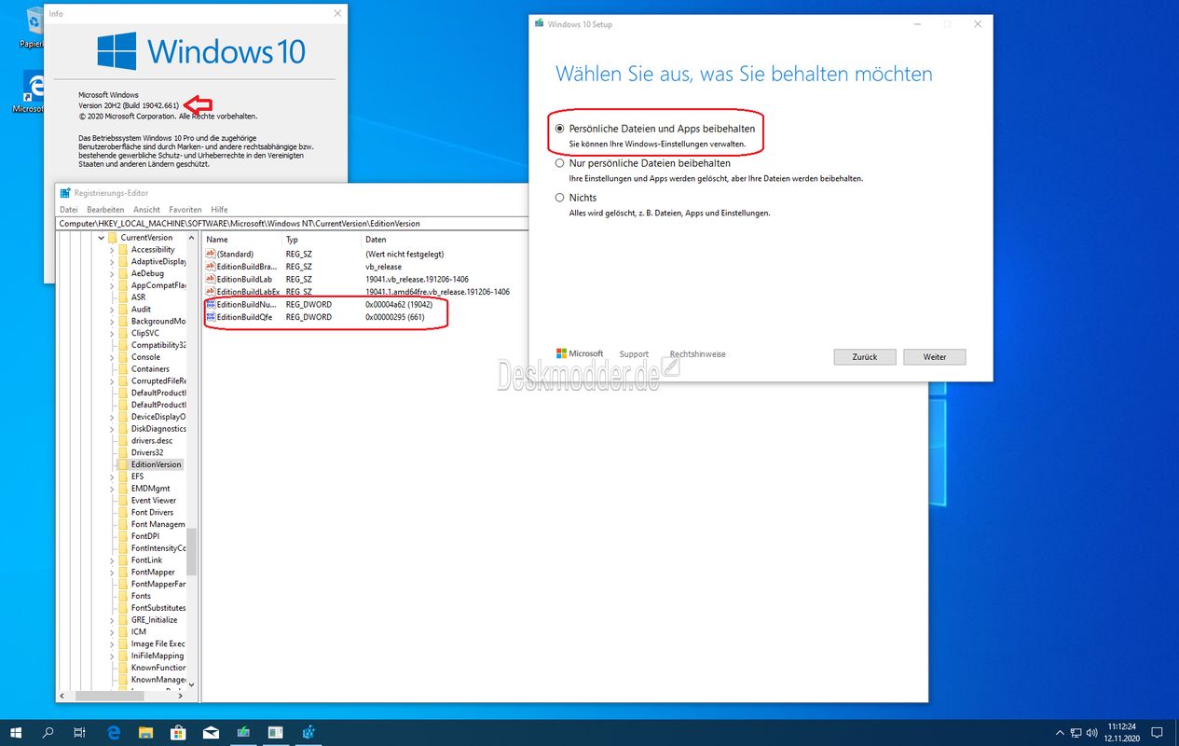Expand the AdaptiveDisplay key
Viewport: 1179px width, 746px height.
(x=112, y=262)
